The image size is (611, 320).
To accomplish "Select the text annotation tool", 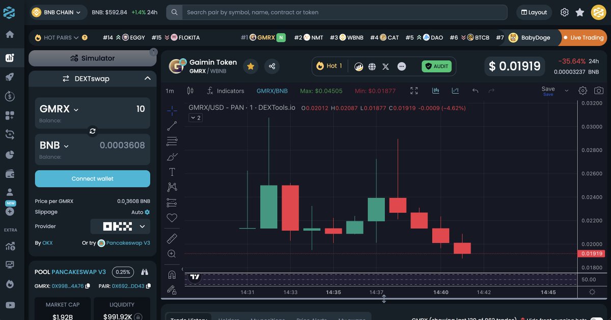I will [x=172, y=172].
